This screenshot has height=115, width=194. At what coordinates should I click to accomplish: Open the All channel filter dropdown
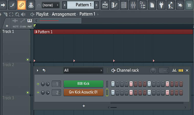(x=83, y=70)
